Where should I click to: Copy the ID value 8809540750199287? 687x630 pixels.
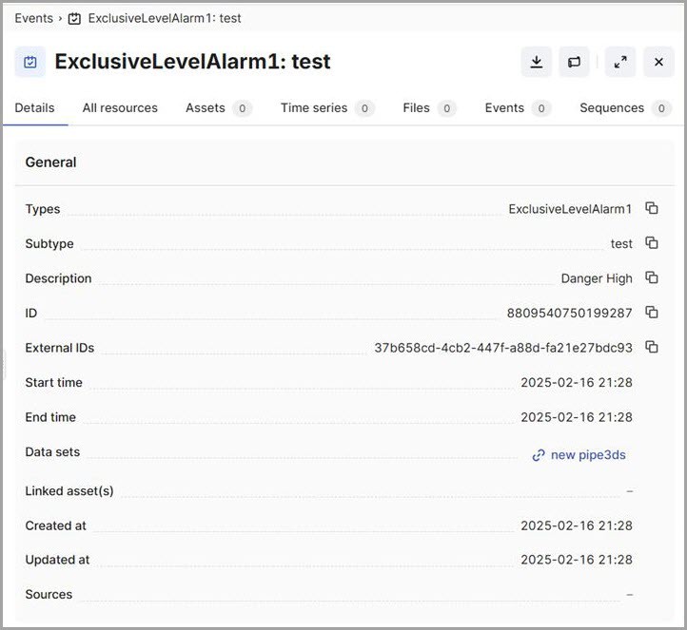(x=652, y=312)
